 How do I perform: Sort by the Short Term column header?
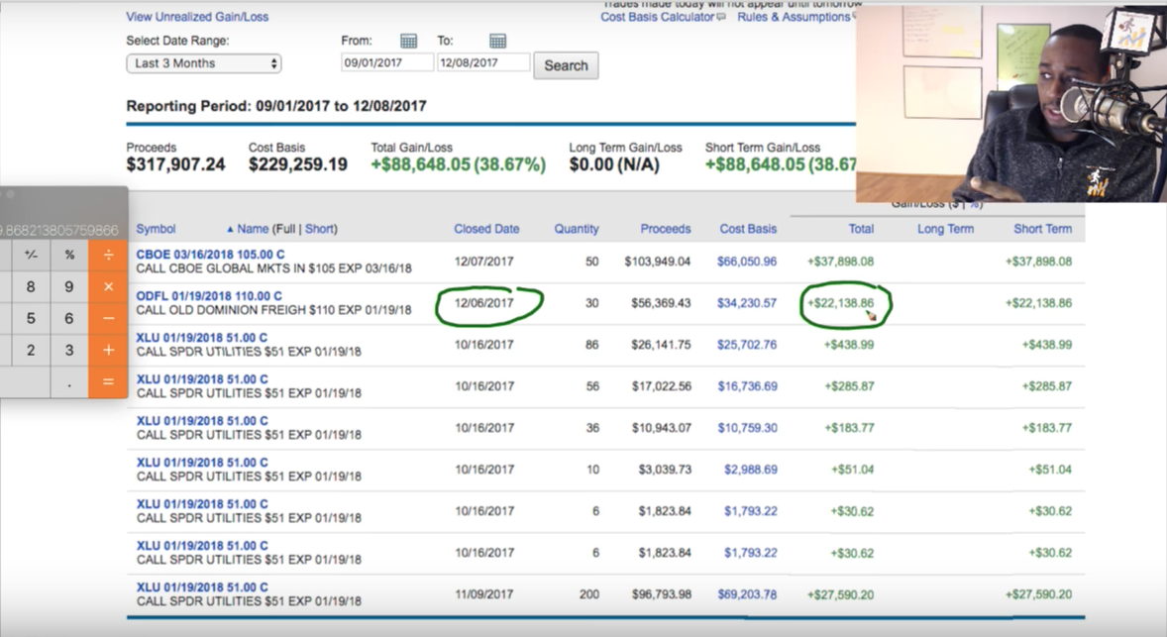(1043, 229)
